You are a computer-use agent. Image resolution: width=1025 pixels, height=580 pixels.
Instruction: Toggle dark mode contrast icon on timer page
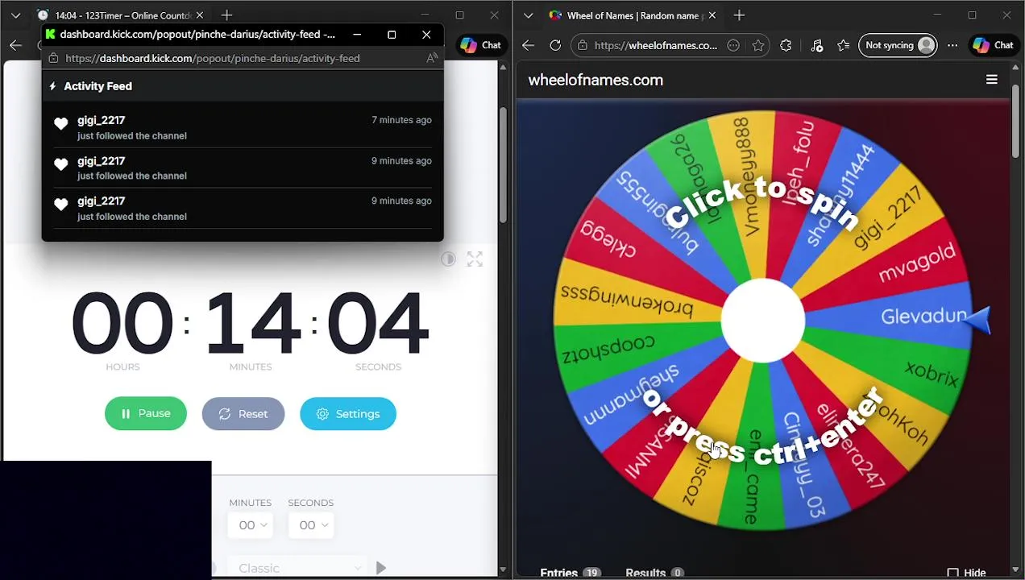448,259
